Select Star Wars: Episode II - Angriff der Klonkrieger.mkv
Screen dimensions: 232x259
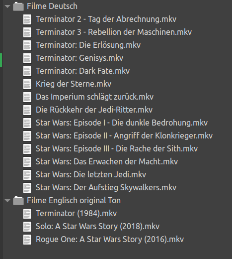point(124,136)
